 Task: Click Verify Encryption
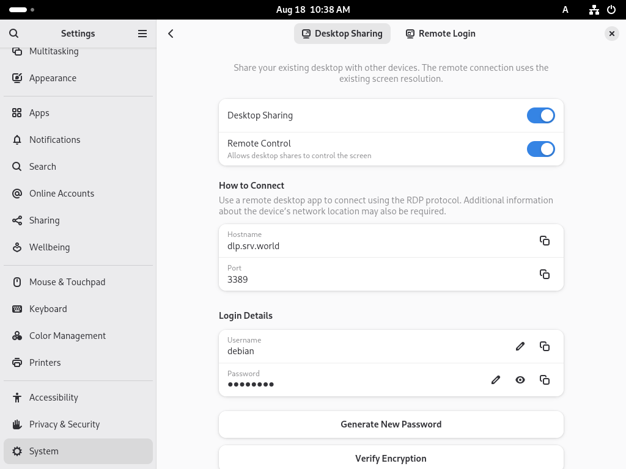[391, 458]
